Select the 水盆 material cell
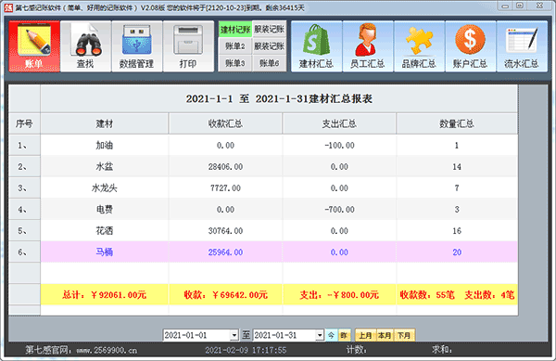 click(x=105, y=166)
